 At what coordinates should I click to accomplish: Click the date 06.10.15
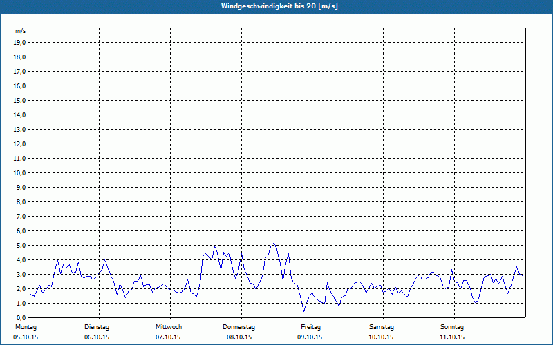97,337
